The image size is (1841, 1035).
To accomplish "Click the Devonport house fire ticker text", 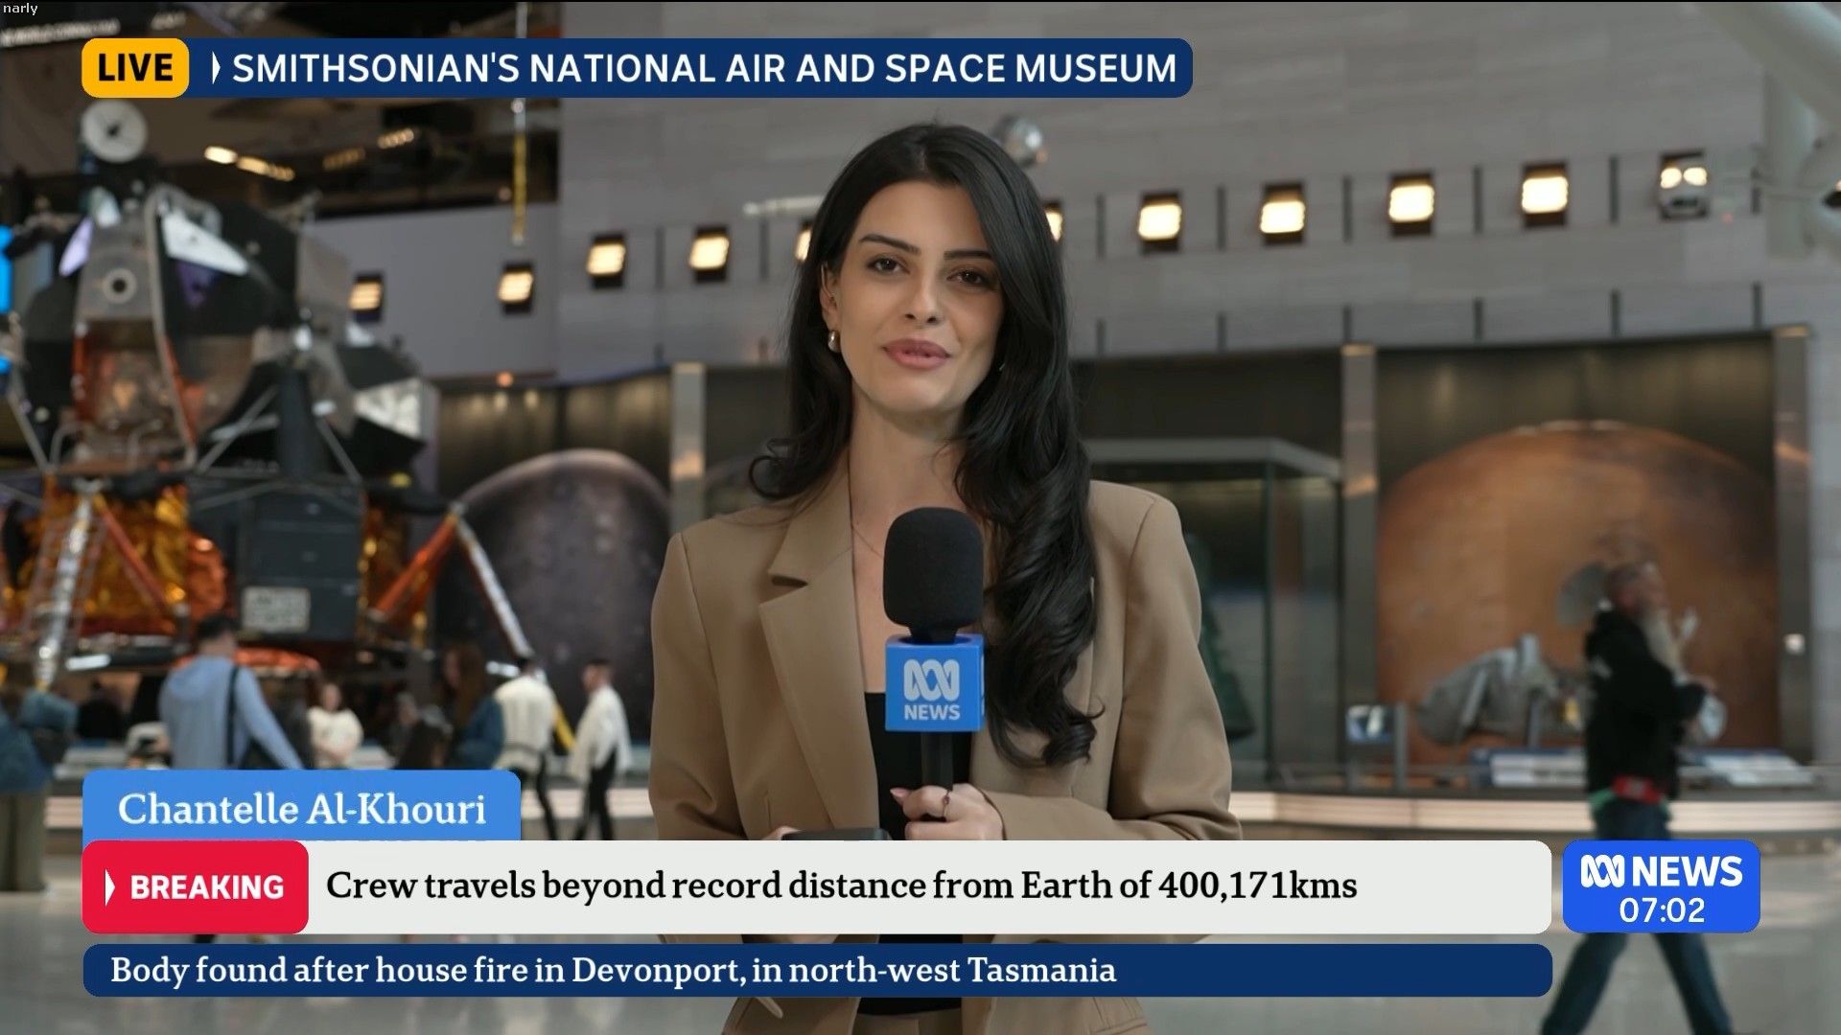I will (x=613, y=970).
